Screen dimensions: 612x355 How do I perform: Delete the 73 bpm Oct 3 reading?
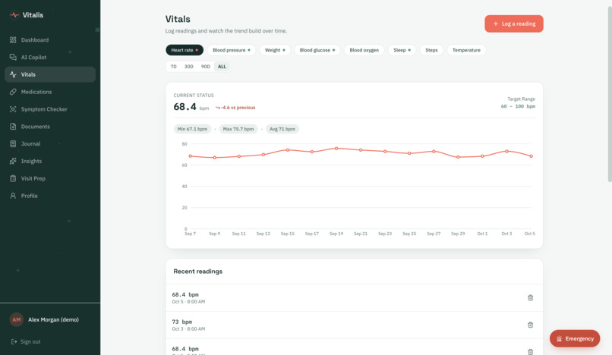(531, 325)
